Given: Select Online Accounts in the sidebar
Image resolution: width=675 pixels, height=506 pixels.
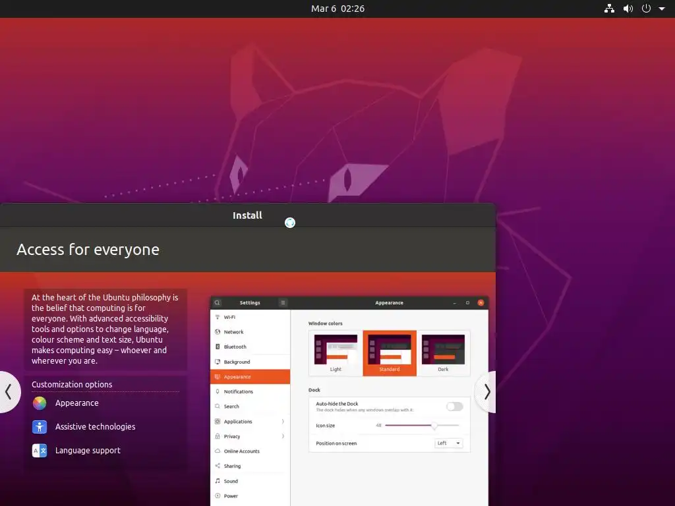Looking at the screenshot, I should [x=250, y=451].
